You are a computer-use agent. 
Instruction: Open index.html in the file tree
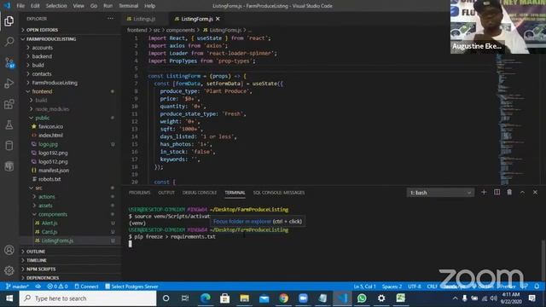coord(50,136)
